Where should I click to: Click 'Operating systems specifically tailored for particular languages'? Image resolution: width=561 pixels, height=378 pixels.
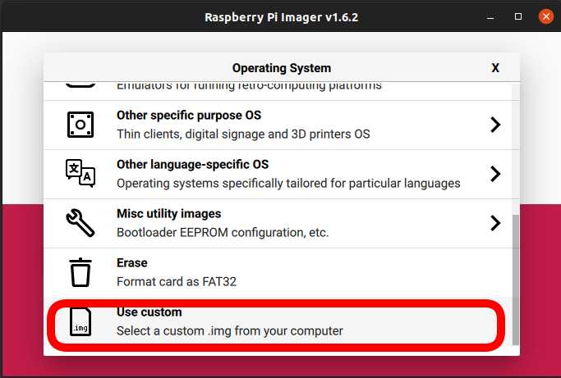[x=288, y=184]
